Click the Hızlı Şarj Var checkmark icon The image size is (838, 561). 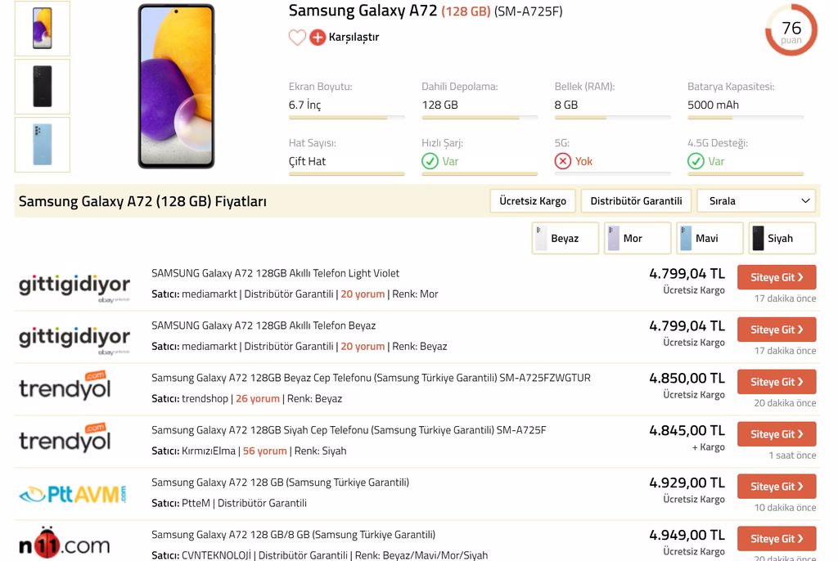(430, 161)
